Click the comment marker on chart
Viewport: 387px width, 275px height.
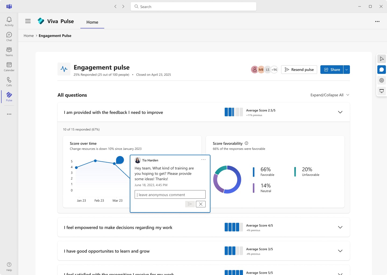click(120, 160)
